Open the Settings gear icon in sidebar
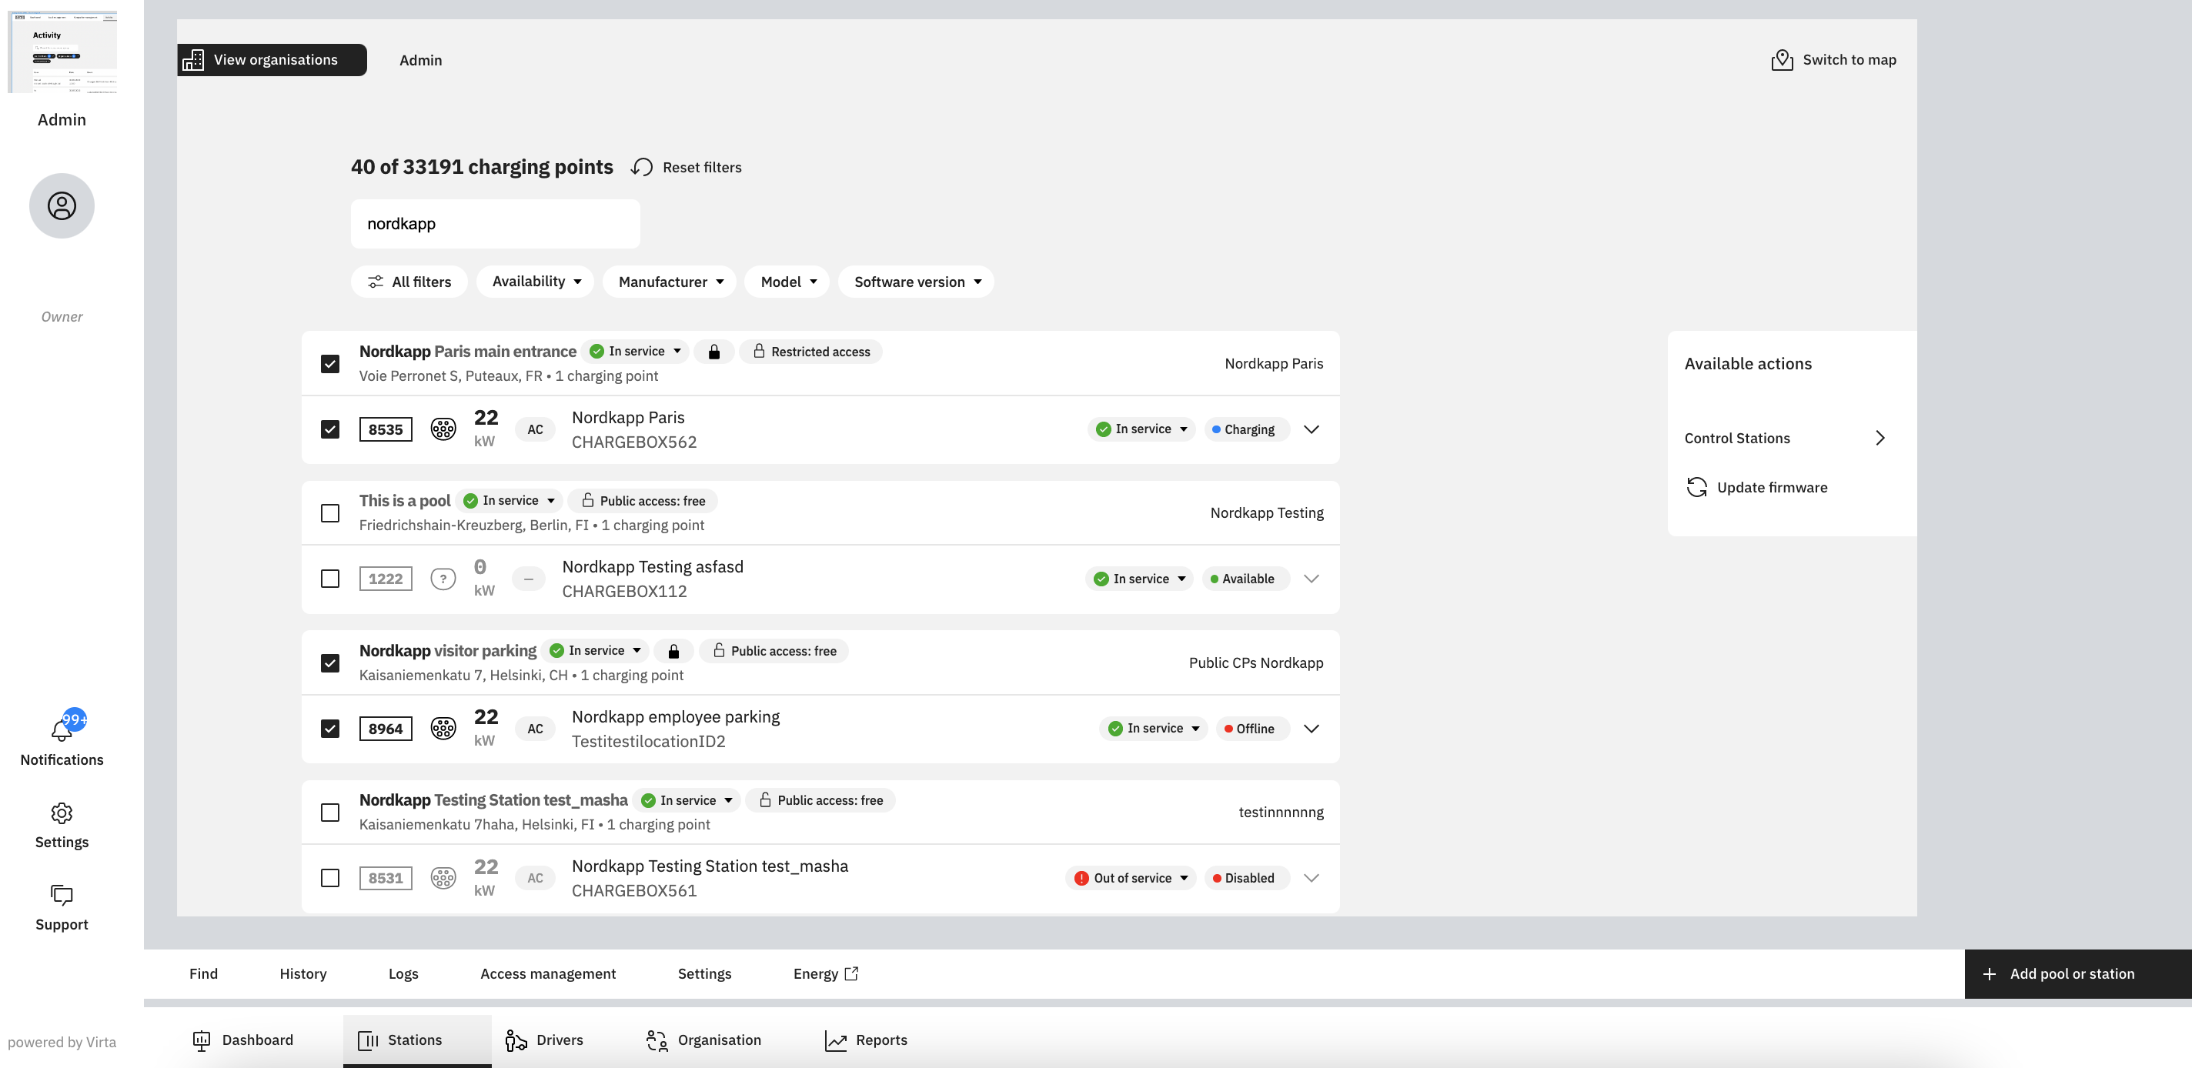 [62, 813]
